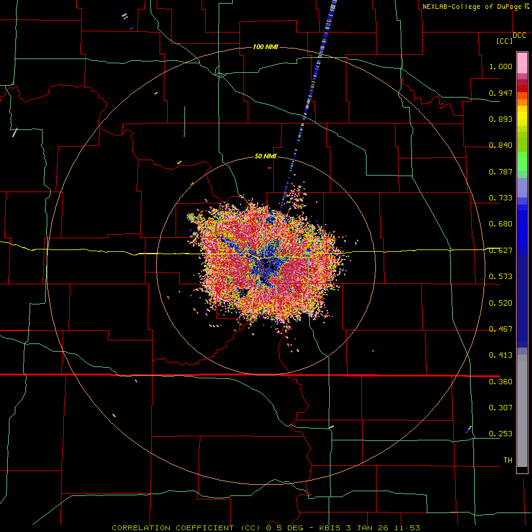Image resolution: width=532 pixels, height=532 pixels.
Task: Click the 0.893 legend value
Action: [x=501, y=119]
